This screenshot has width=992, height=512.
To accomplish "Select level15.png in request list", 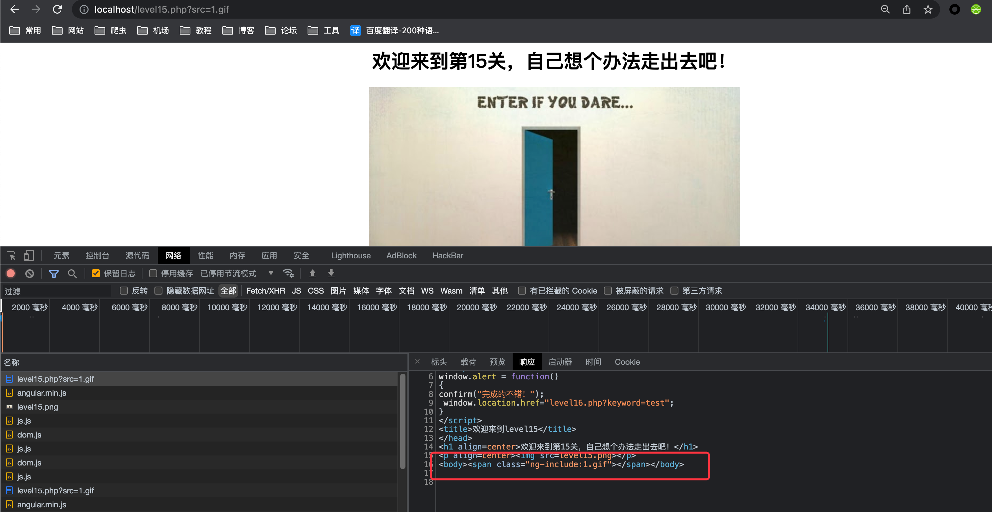I will (x=37, y=407).
